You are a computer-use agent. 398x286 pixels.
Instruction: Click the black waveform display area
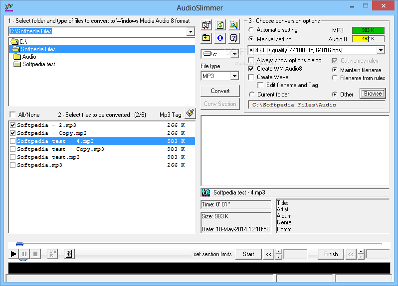coord(199,268)
